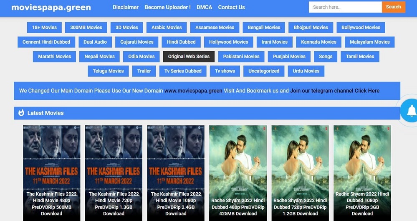Open Irani Movies category
This screenshot has height=221, width=417.
point(275,42)
